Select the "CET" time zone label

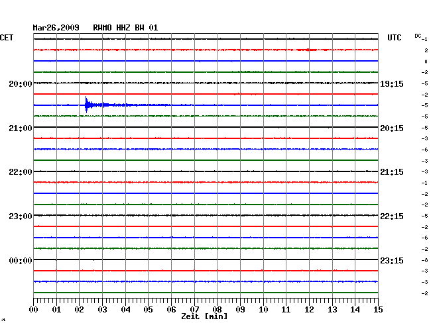pyautogui.click(x=7, y=38)
